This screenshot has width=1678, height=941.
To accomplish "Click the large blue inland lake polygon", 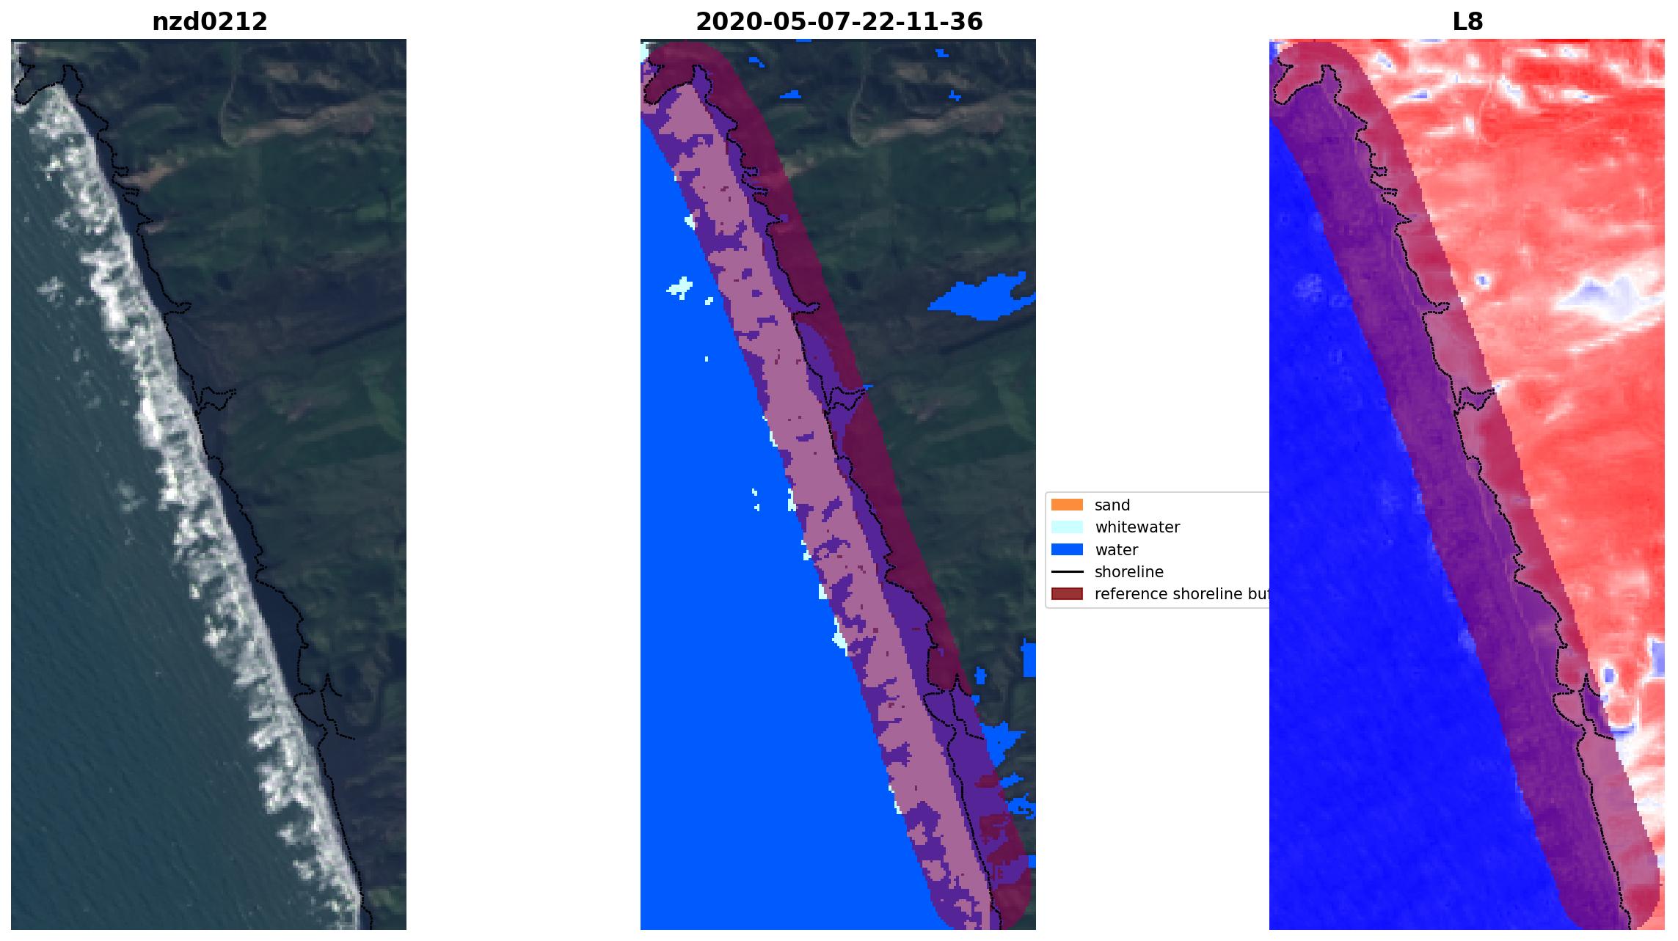I will (980, 299).
